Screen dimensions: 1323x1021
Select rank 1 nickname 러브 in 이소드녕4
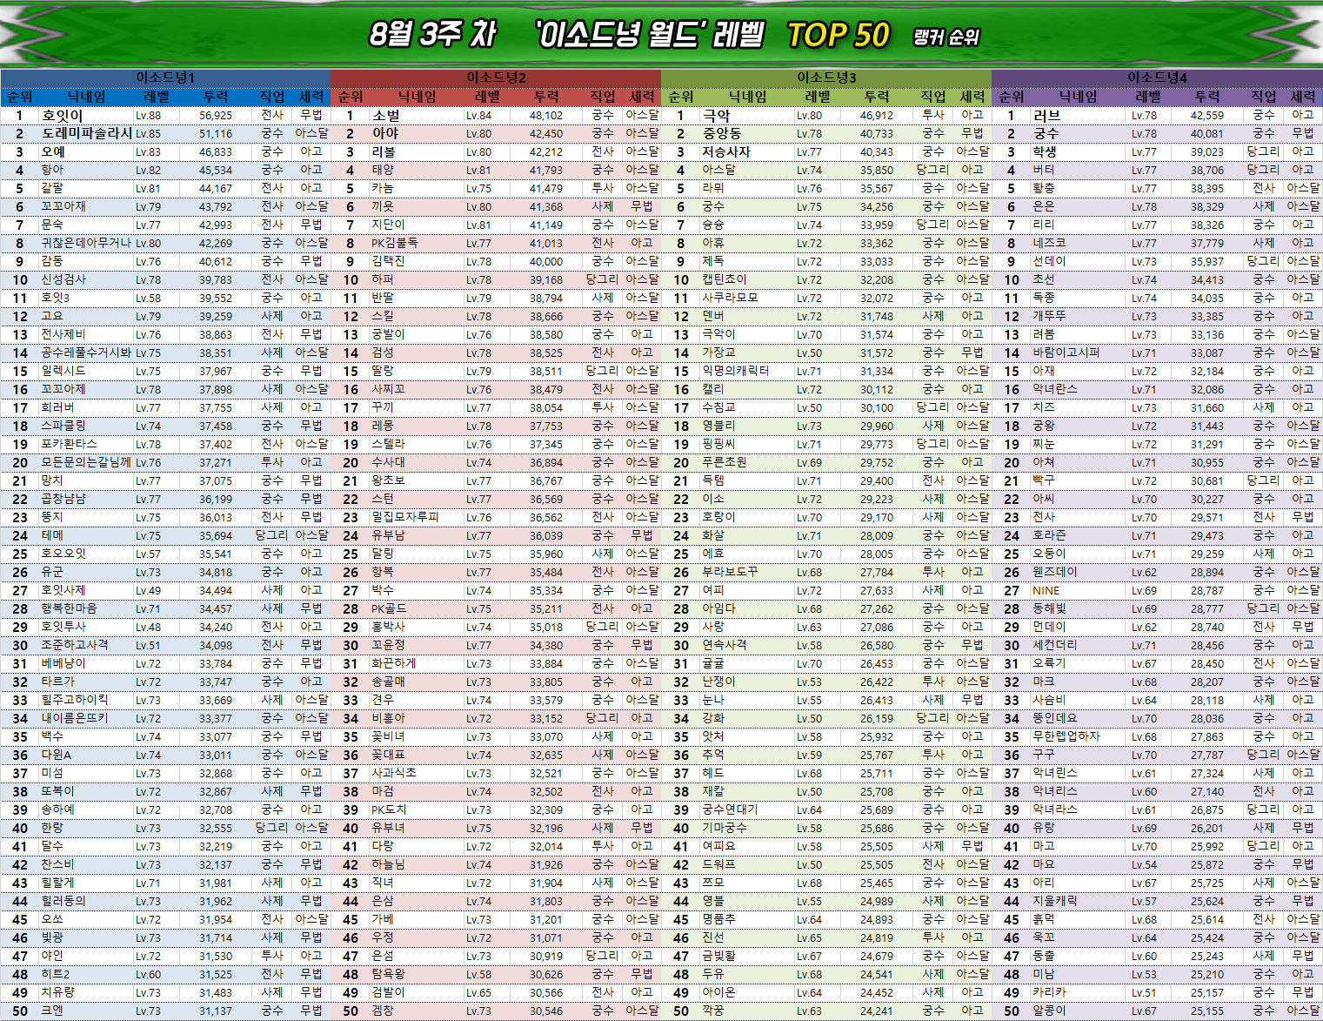[1046, 116]
